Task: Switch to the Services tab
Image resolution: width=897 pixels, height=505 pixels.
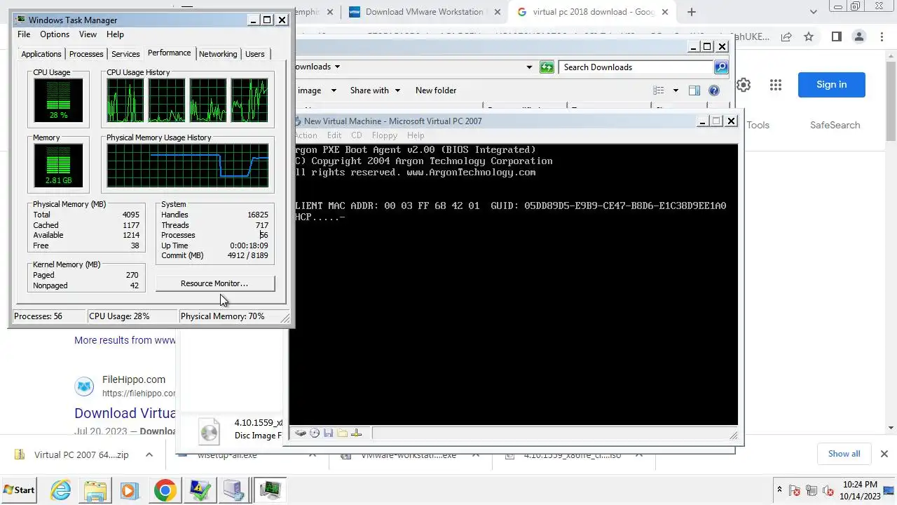Action: tap(125, 54)
